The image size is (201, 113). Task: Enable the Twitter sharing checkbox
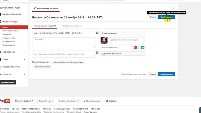point(139,48)
